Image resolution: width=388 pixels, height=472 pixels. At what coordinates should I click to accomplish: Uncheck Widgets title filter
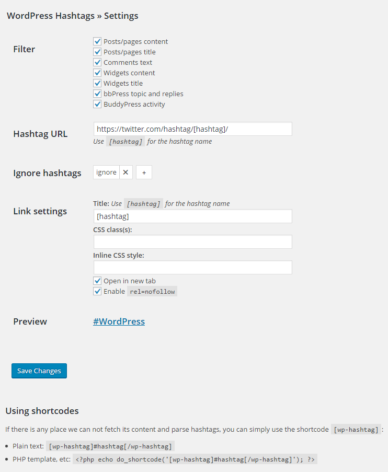(x=97, y=84)
